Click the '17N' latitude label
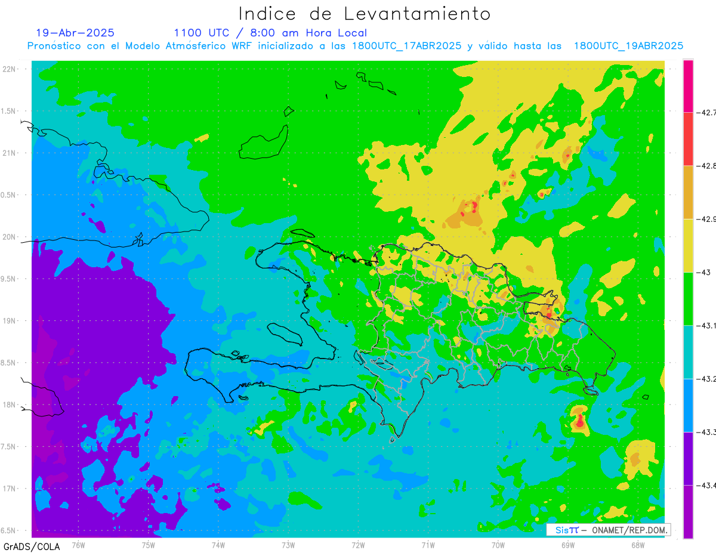Viewport: 716px width, 553px height. click(10, 488)
